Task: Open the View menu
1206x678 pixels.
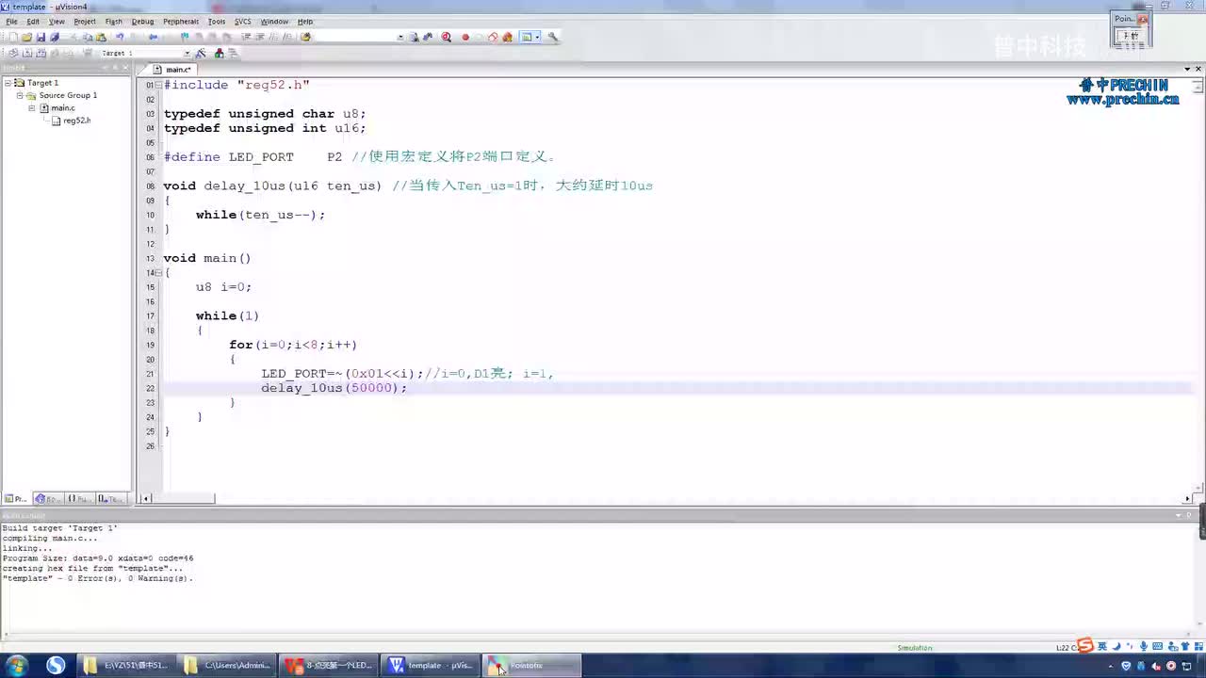Action: tap(57, 21)
